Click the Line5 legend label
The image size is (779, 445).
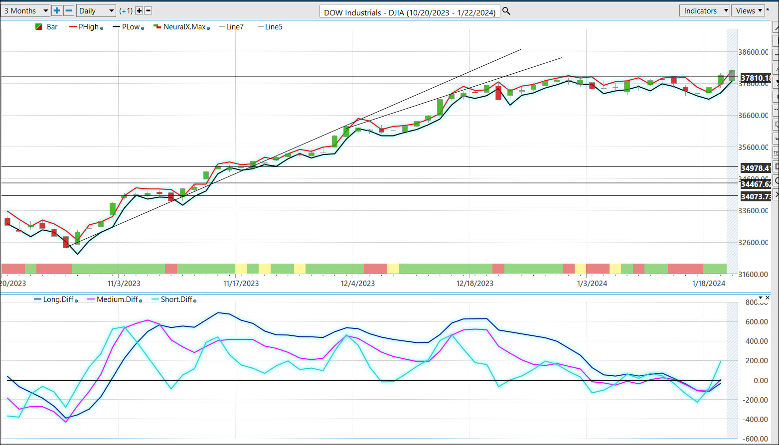(x=274, y=27)
